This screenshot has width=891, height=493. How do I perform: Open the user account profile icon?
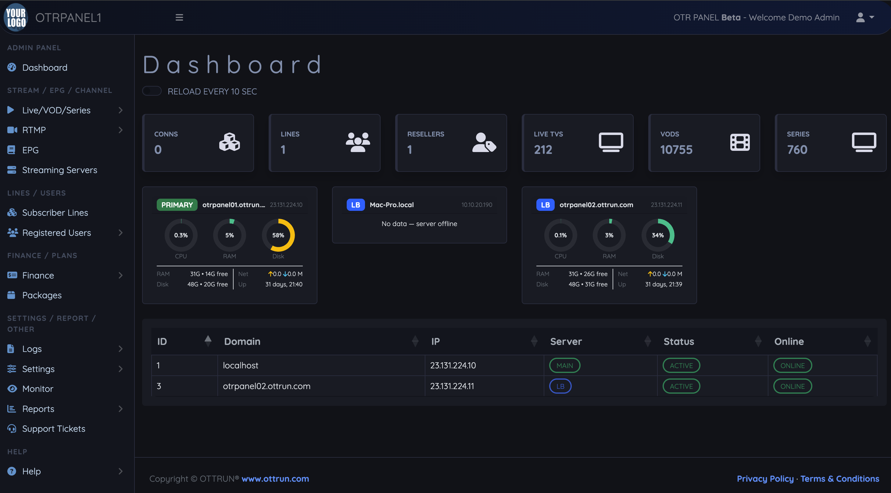(860, 17)
